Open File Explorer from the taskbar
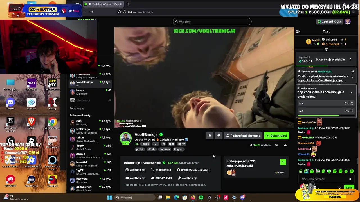 168,198
